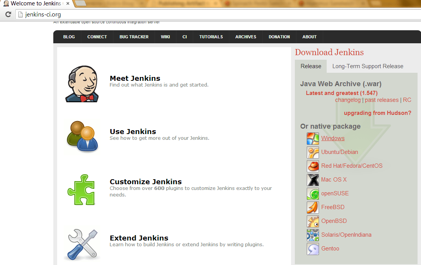Click the page icon in address bar
This screenshot has height=265, width=421.
pyautogui.click(x=20, y=15)
